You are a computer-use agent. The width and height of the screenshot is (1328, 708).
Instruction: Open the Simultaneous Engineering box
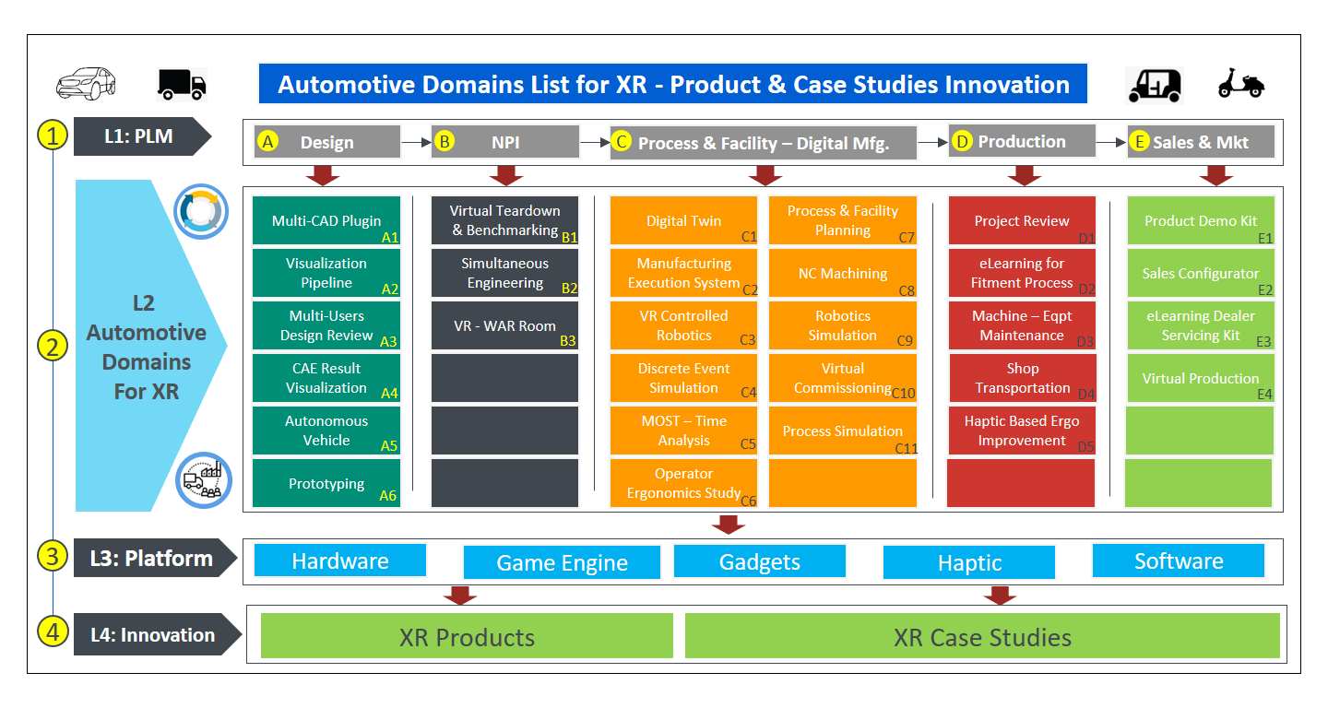504,273
